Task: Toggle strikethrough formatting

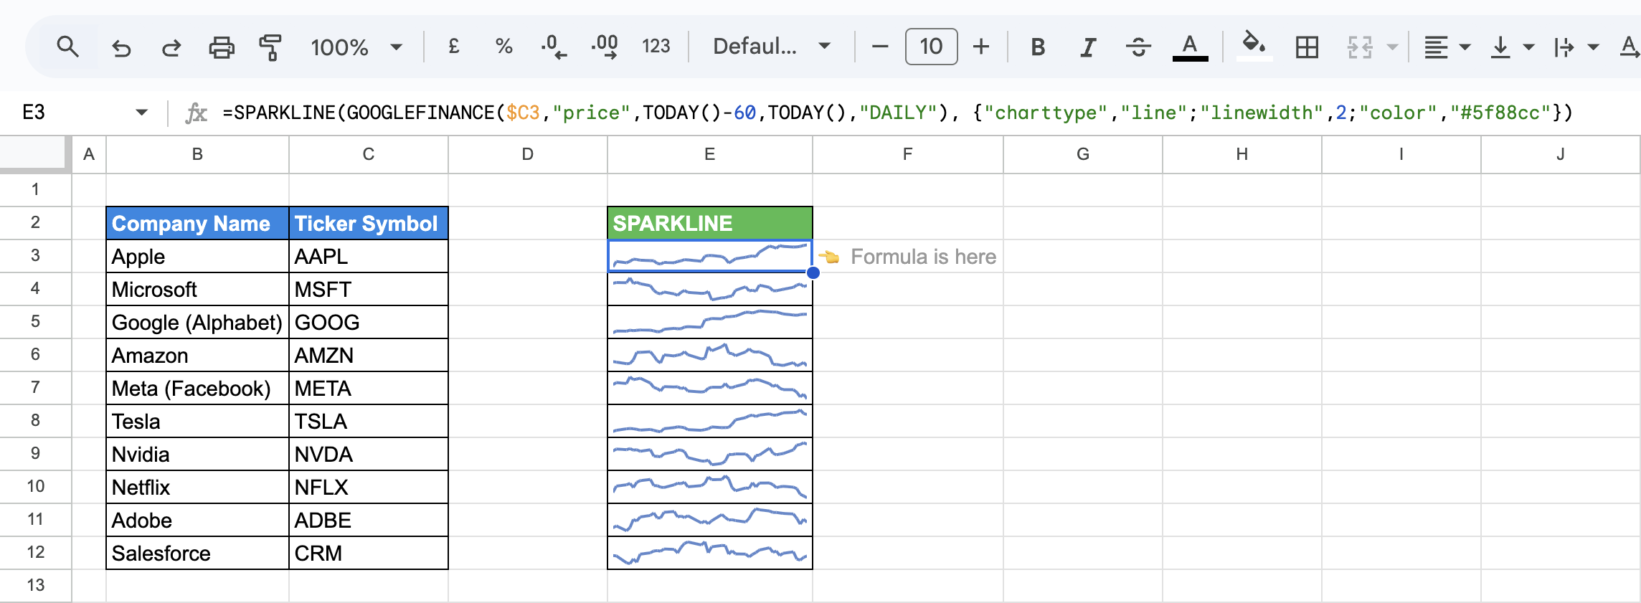Action: click(x=1138, y=47)
